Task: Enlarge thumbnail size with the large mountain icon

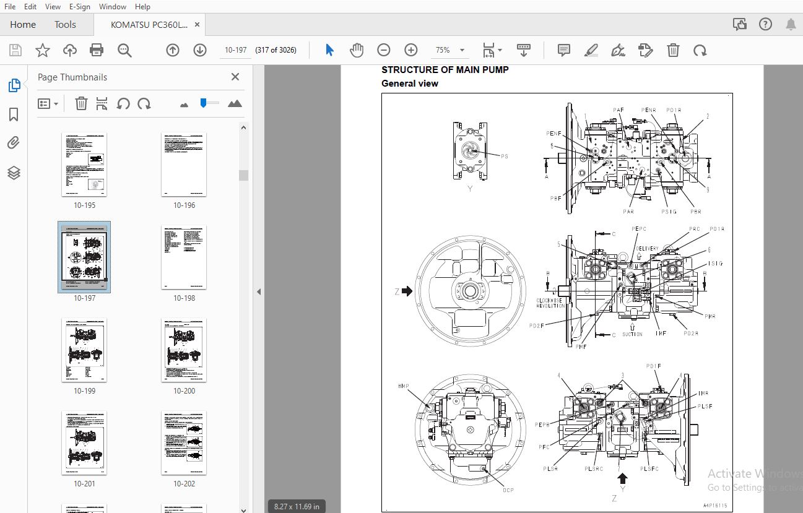Action: (x=235, y=103)
